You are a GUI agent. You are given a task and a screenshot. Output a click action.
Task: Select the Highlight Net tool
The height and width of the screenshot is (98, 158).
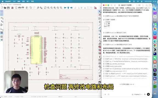(x=100, y=15)
